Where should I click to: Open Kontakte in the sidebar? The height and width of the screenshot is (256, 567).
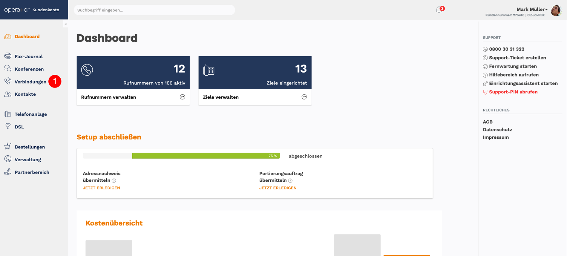click(25, 94)
